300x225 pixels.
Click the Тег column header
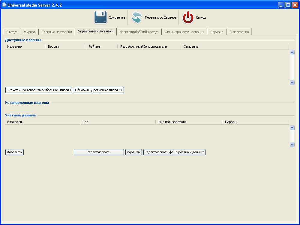(118, 122)
